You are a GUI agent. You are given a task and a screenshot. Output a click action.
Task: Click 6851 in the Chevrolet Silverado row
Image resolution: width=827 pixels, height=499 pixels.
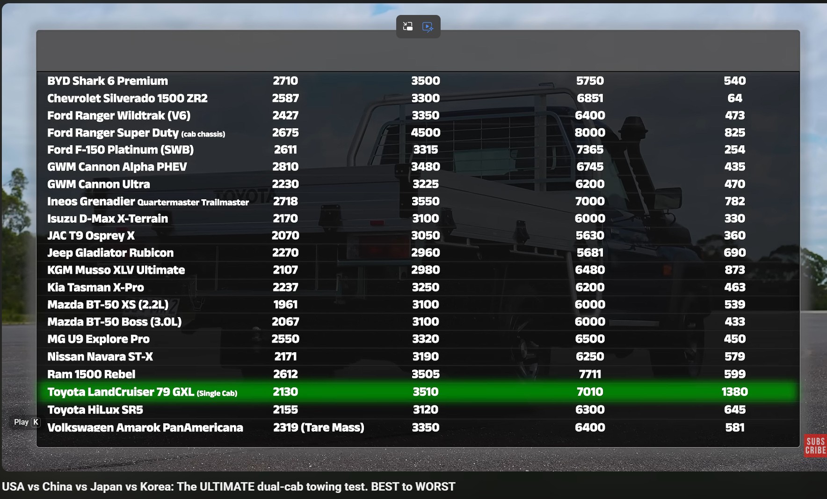click(x=590, y=98)
